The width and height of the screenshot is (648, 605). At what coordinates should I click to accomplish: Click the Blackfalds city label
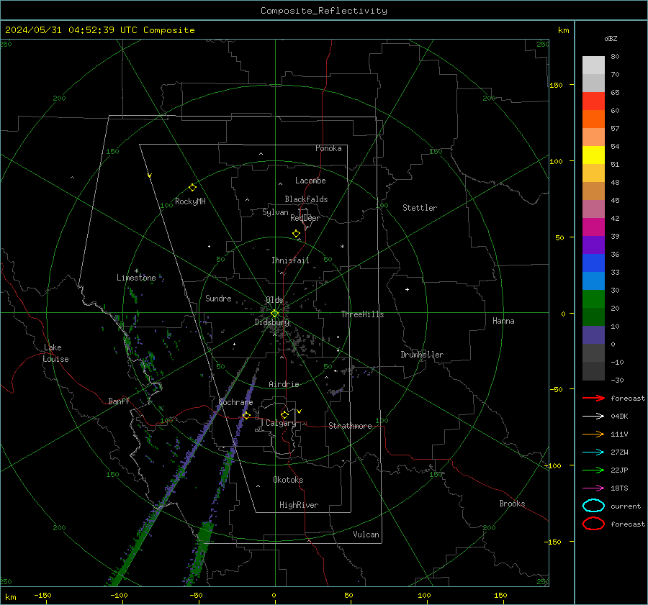click(x=306, y=199)
